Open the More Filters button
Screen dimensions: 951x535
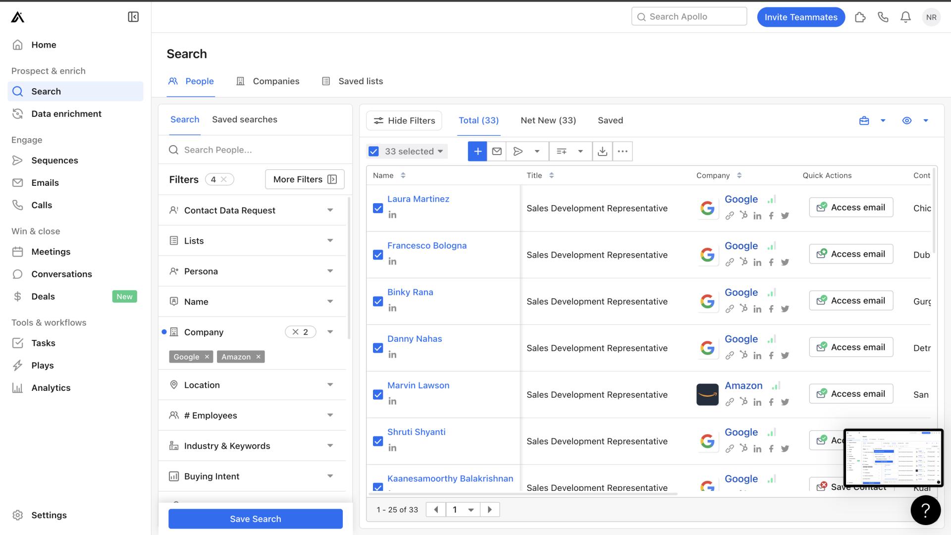pyautogui.click(x=305, y=179)
